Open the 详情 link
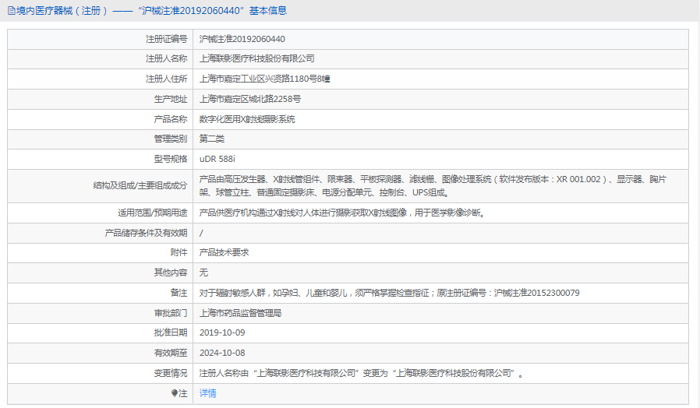The width and height of the screenshot is (700, 408). pos(207,393)
